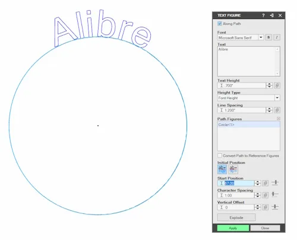Click the Close button
Screen dimensions: 297x240
point(265,228)
